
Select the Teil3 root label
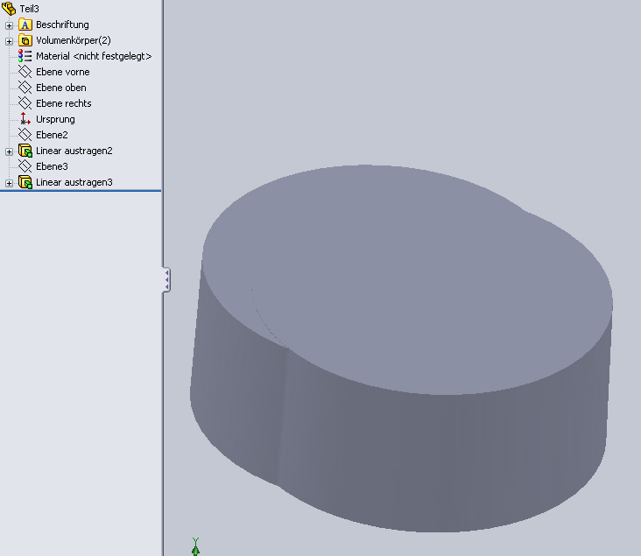pos(30,9)
